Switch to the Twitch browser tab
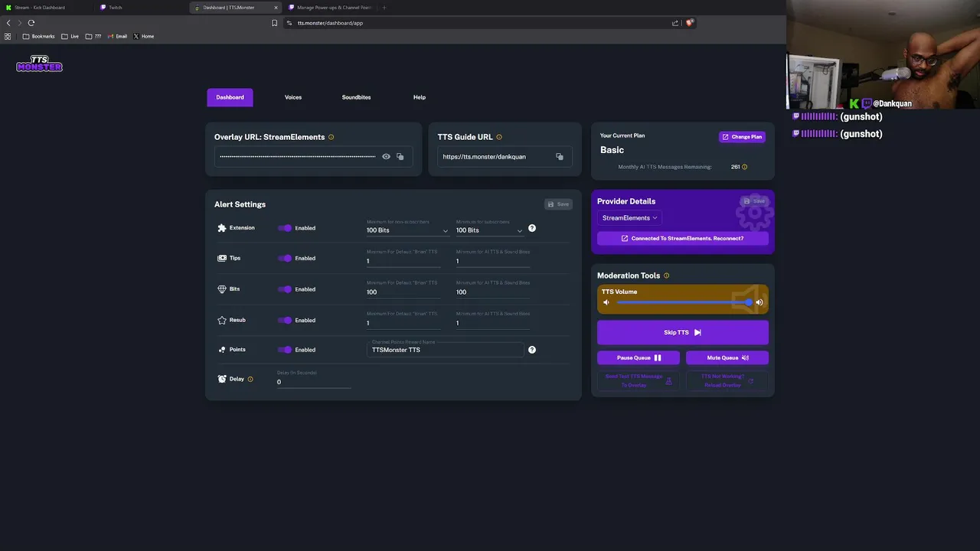Image resolution: width=980 pixels, height=551 pixels. [x=142, y=8]
